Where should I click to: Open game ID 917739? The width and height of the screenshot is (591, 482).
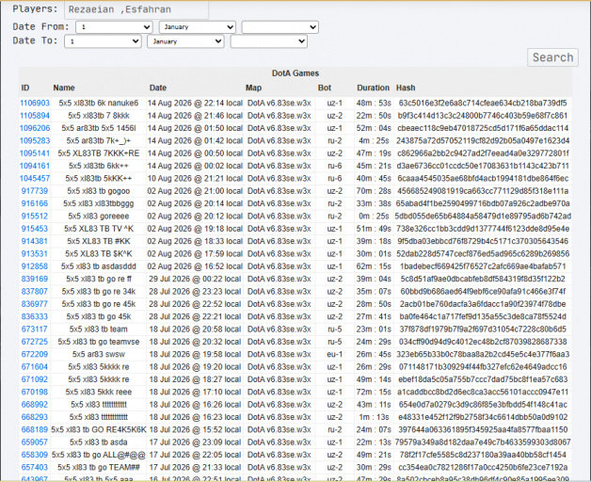[x=35, y=191]
